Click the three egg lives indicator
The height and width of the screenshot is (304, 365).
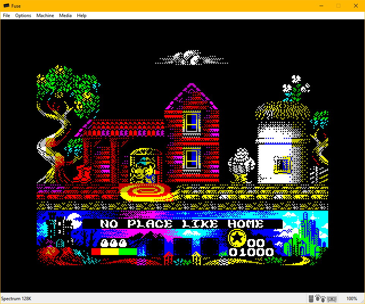point(113,243)
